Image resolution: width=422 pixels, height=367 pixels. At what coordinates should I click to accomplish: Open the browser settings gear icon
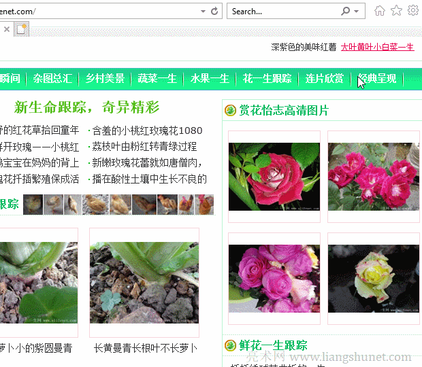point(413,11)
